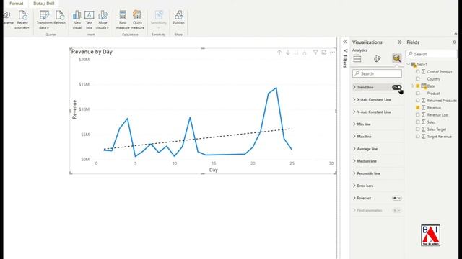Uncheck the Revenue field
The image size is (462, 259).
pyautogui.click(x=417, y=107)
